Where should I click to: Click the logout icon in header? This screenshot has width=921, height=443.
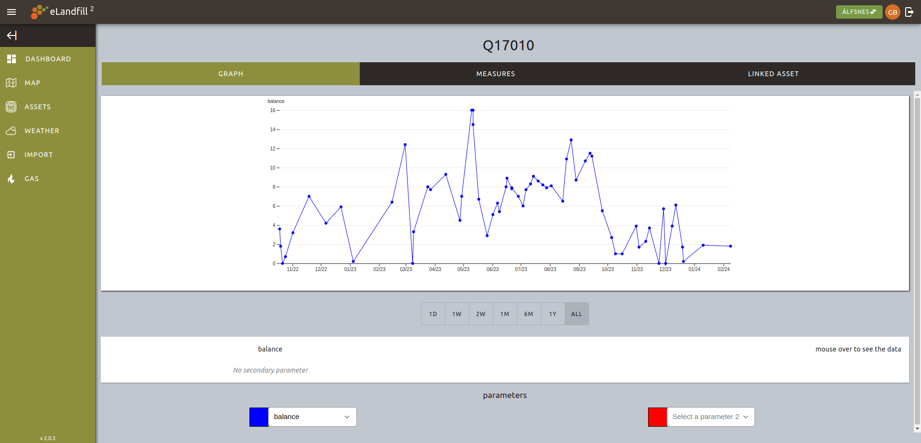click(909, 12)
